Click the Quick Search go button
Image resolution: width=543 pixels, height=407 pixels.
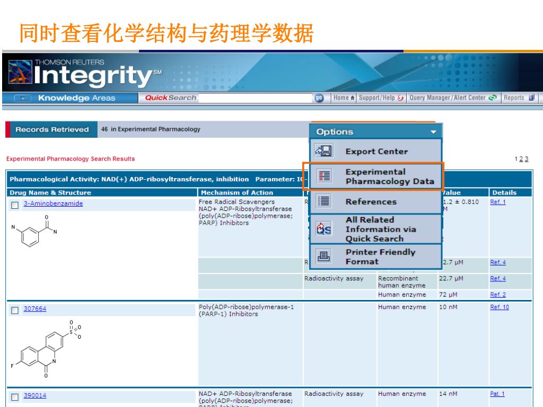tap(319, 98)
